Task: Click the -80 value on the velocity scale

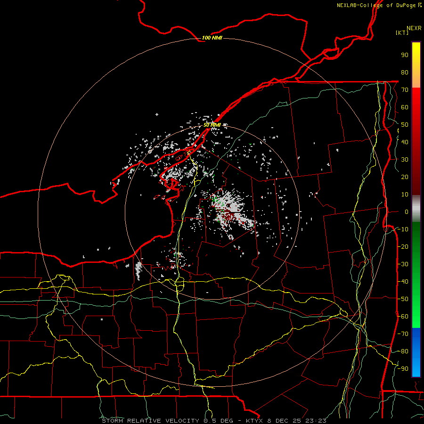Action: click(403, 351)
